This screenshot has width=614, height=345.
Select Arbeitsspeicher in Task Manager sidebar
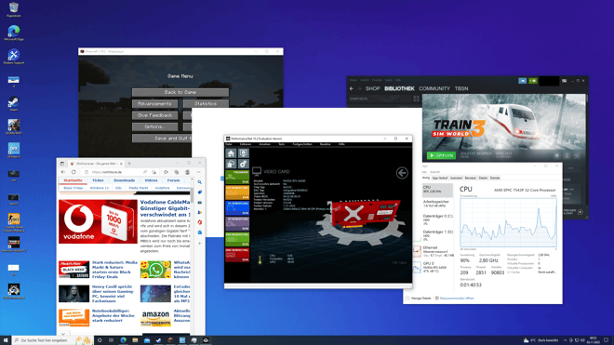coord(437,204)
